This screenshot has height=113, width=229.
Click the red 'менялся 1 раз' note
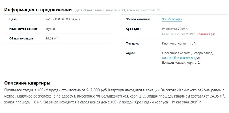click(206, 34)
